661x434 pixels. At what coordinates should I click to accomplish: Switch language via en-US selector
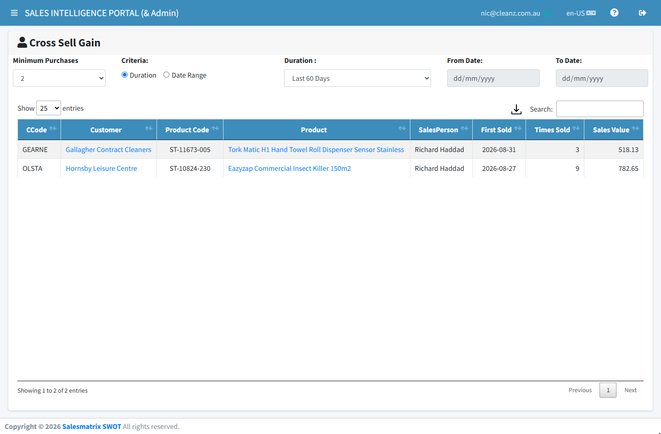pyautogui.click(x=581, y=13)
